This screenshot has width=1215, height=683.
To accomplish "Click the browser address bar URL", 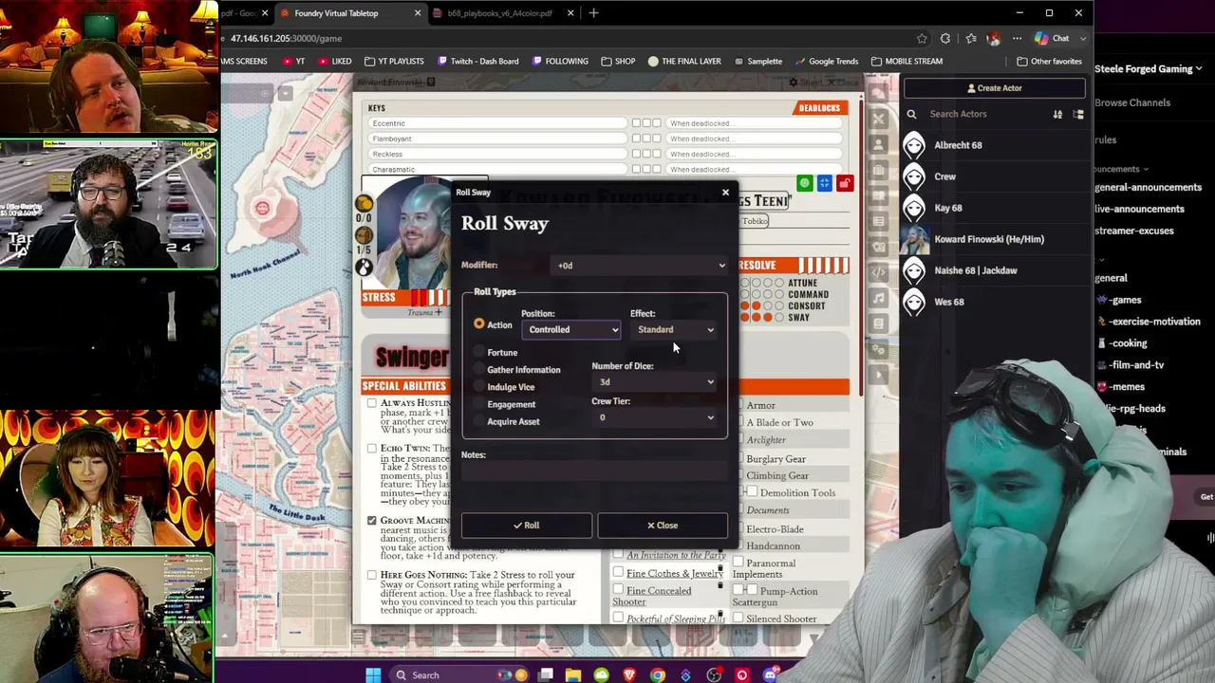I will [286, 39].
